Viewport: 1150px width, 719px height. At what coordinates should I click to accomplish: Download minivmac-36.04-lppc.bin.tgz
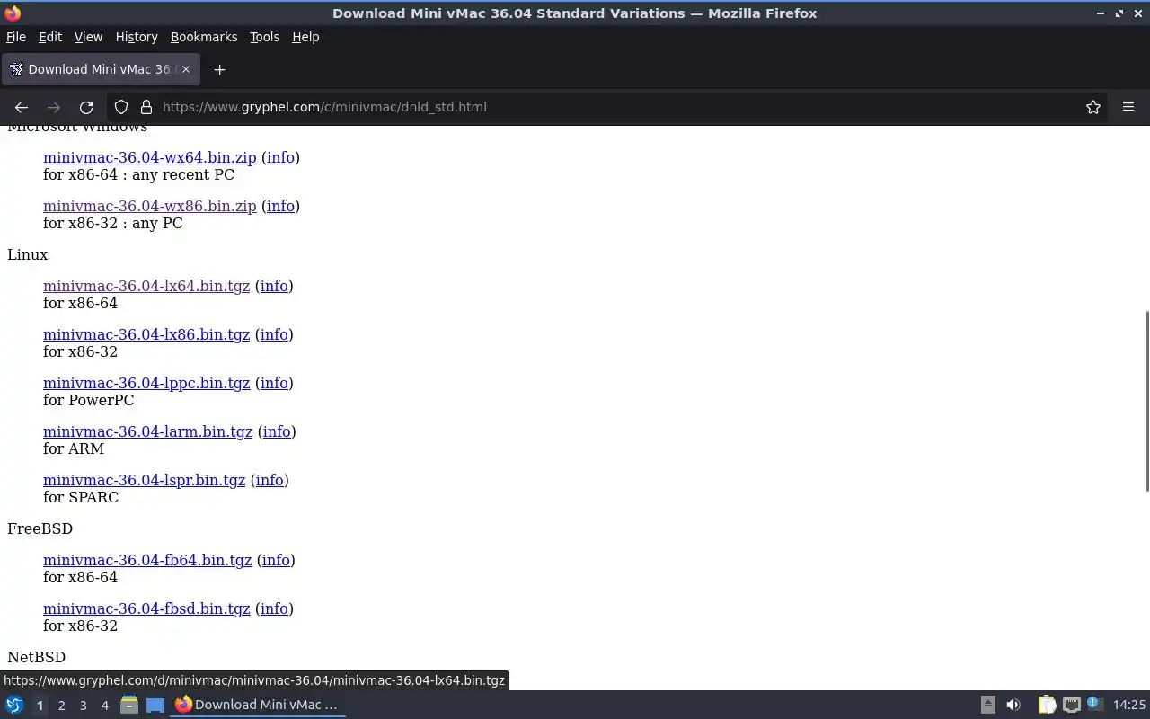point(146,383)
